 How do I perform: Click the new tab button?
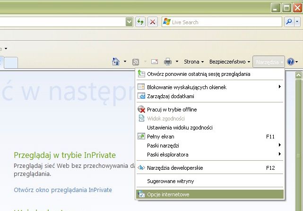(x=11, y=63)
